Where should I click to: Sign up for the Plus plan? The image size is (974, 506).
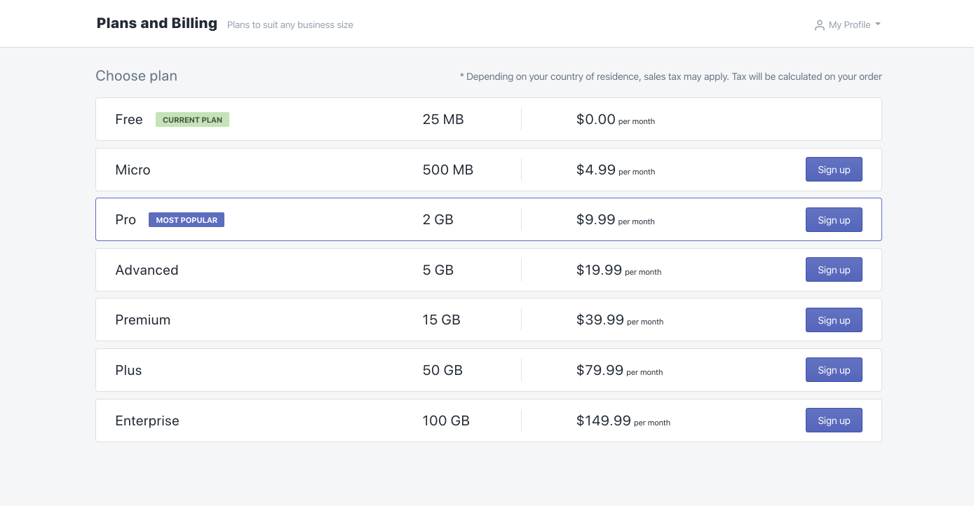coord(834,370)
